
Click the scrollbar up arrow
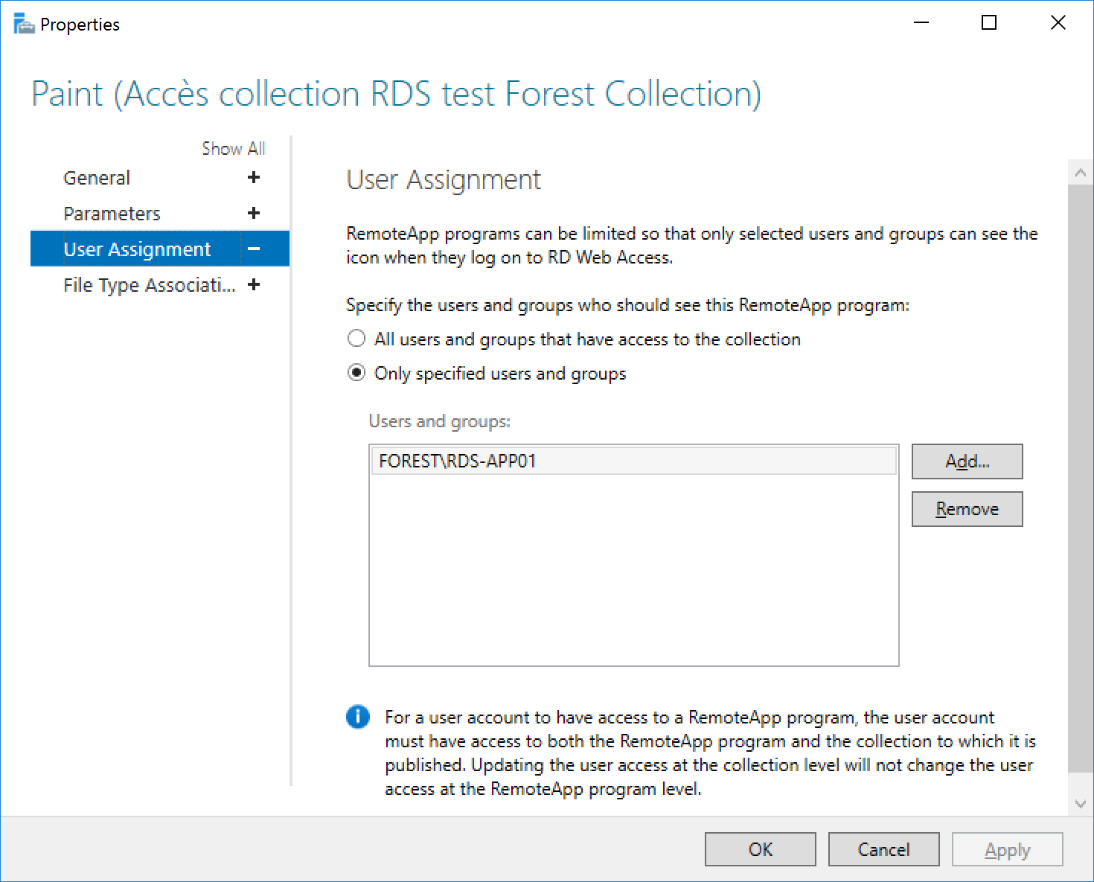[1081, 173]
